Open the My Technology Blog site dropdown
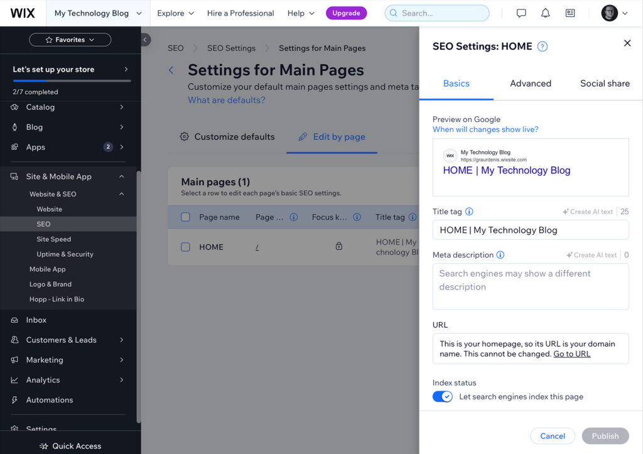This screenshot has width=643, height=454. click(x=98, y=13)
